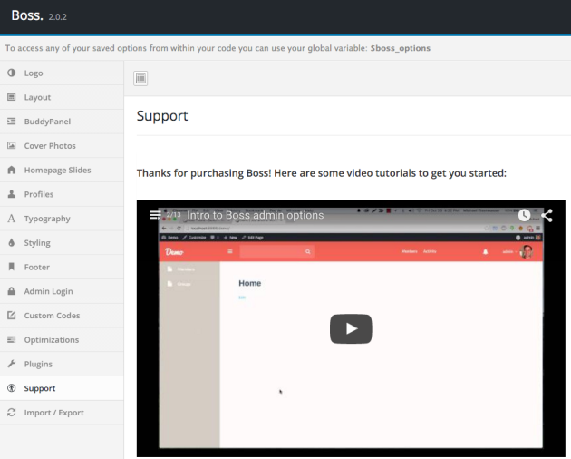Open Import / Export section

click(62, 413)
